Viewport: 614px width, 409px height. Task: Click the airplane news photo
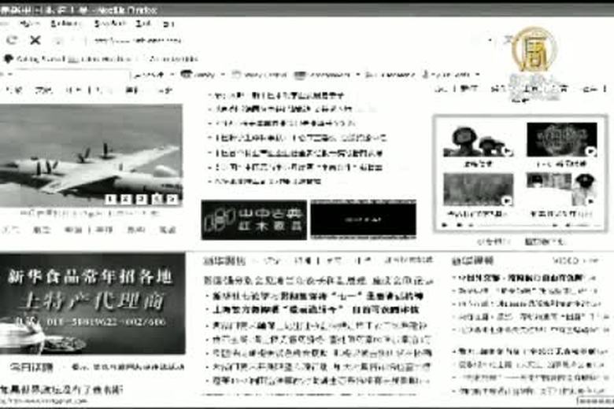click(91, 153)
